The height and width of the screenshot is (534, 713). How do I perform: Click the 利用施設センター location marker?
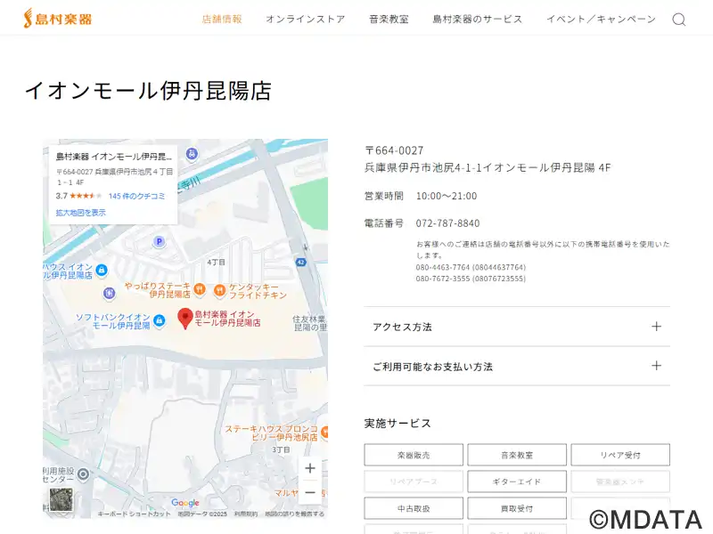click(83, 474)
